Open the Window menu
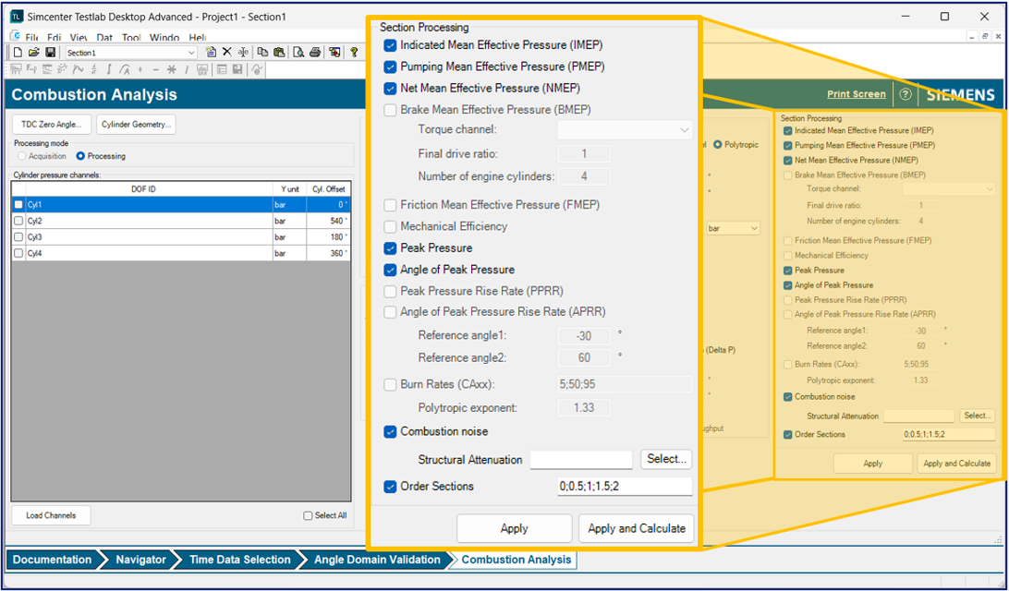 tap(164, 38)
